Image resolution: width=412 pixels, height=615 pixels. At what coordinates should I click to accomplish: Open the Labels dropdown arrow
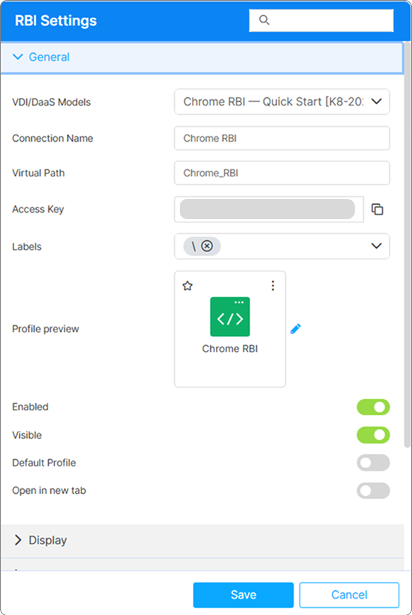[377, 246]
